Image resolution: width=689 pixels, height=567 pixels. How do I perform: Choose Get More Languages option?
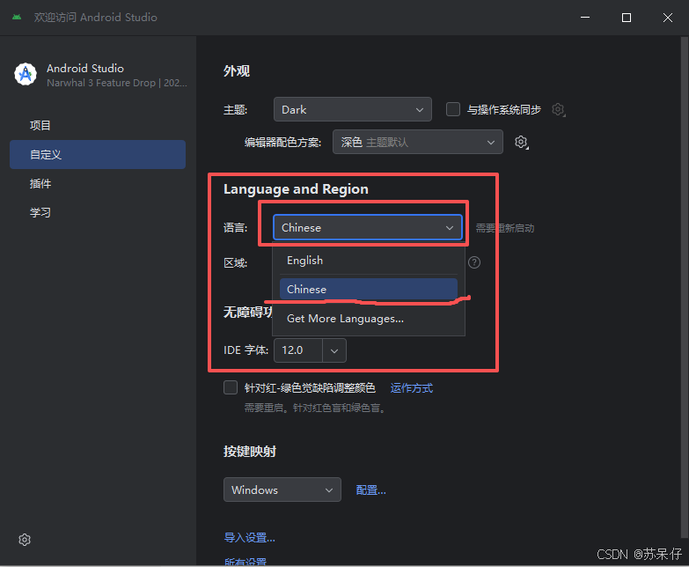click(x=368, y=318)
